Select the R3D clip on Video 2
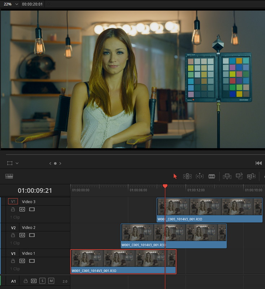The width and height of the screenshot is (265, 289). tap(174, 236)
